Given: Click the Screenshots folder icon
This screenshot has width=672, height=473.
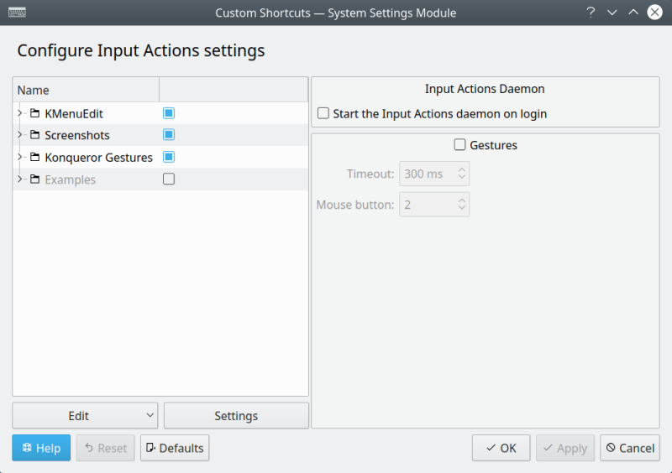Looking at the screenshot, I should pyautogui.click(x=34, y=135).
